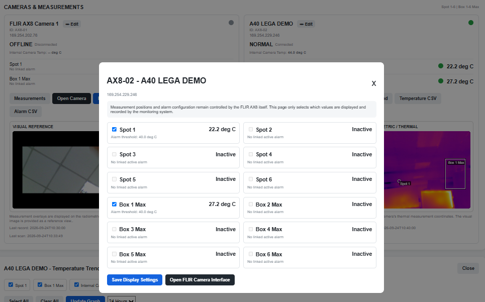Uncheck the Box 1 Max checkbox in dialog
Viewport: 485px width, 302px height.
(x=114, y=205)
